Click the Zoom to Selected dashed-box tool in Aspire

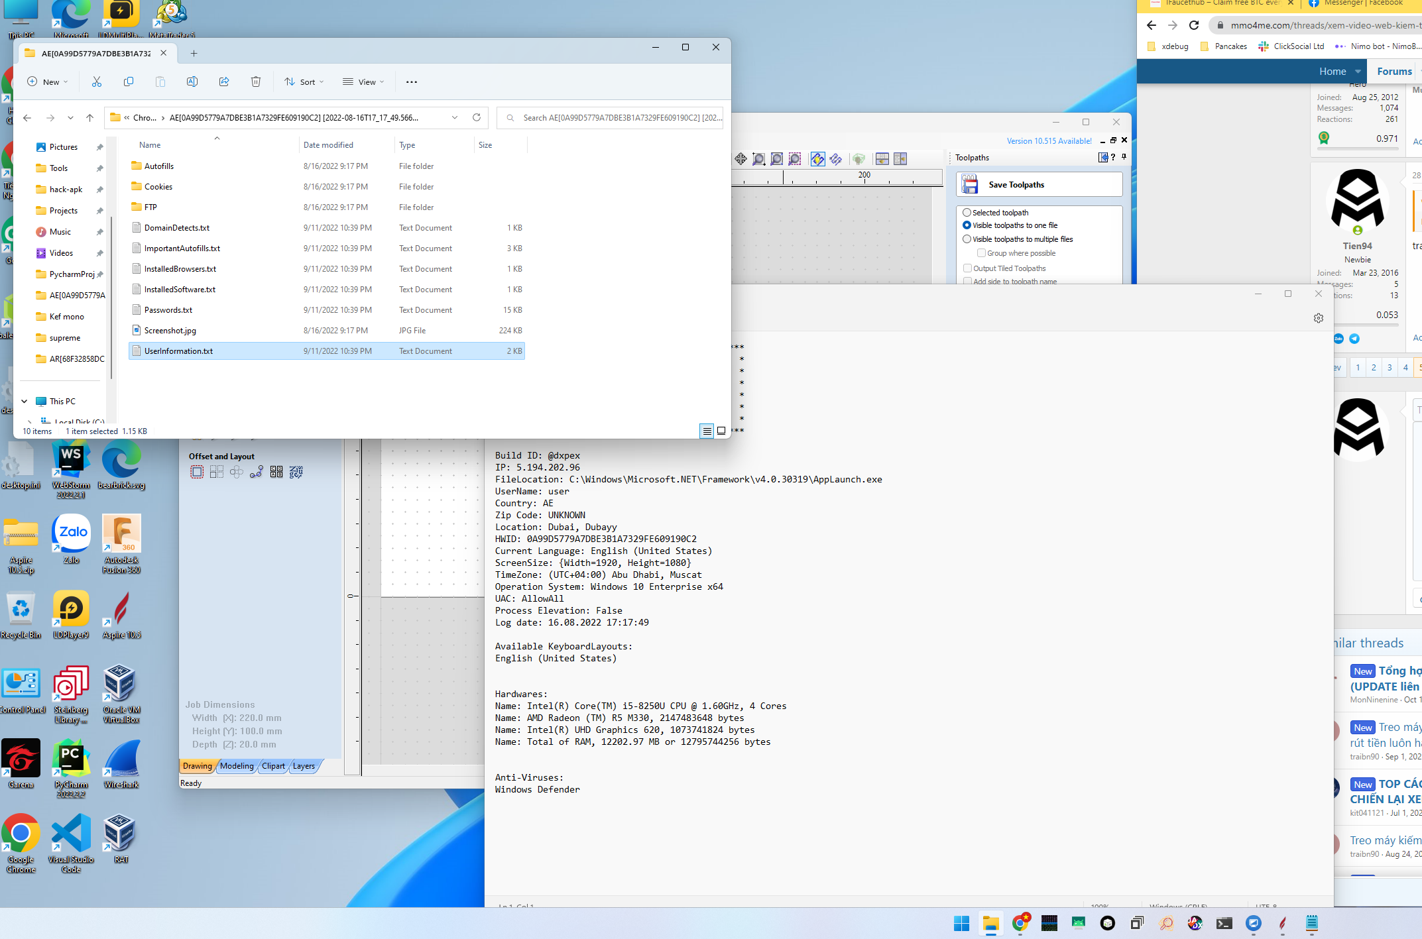click(x=795, y=159)
